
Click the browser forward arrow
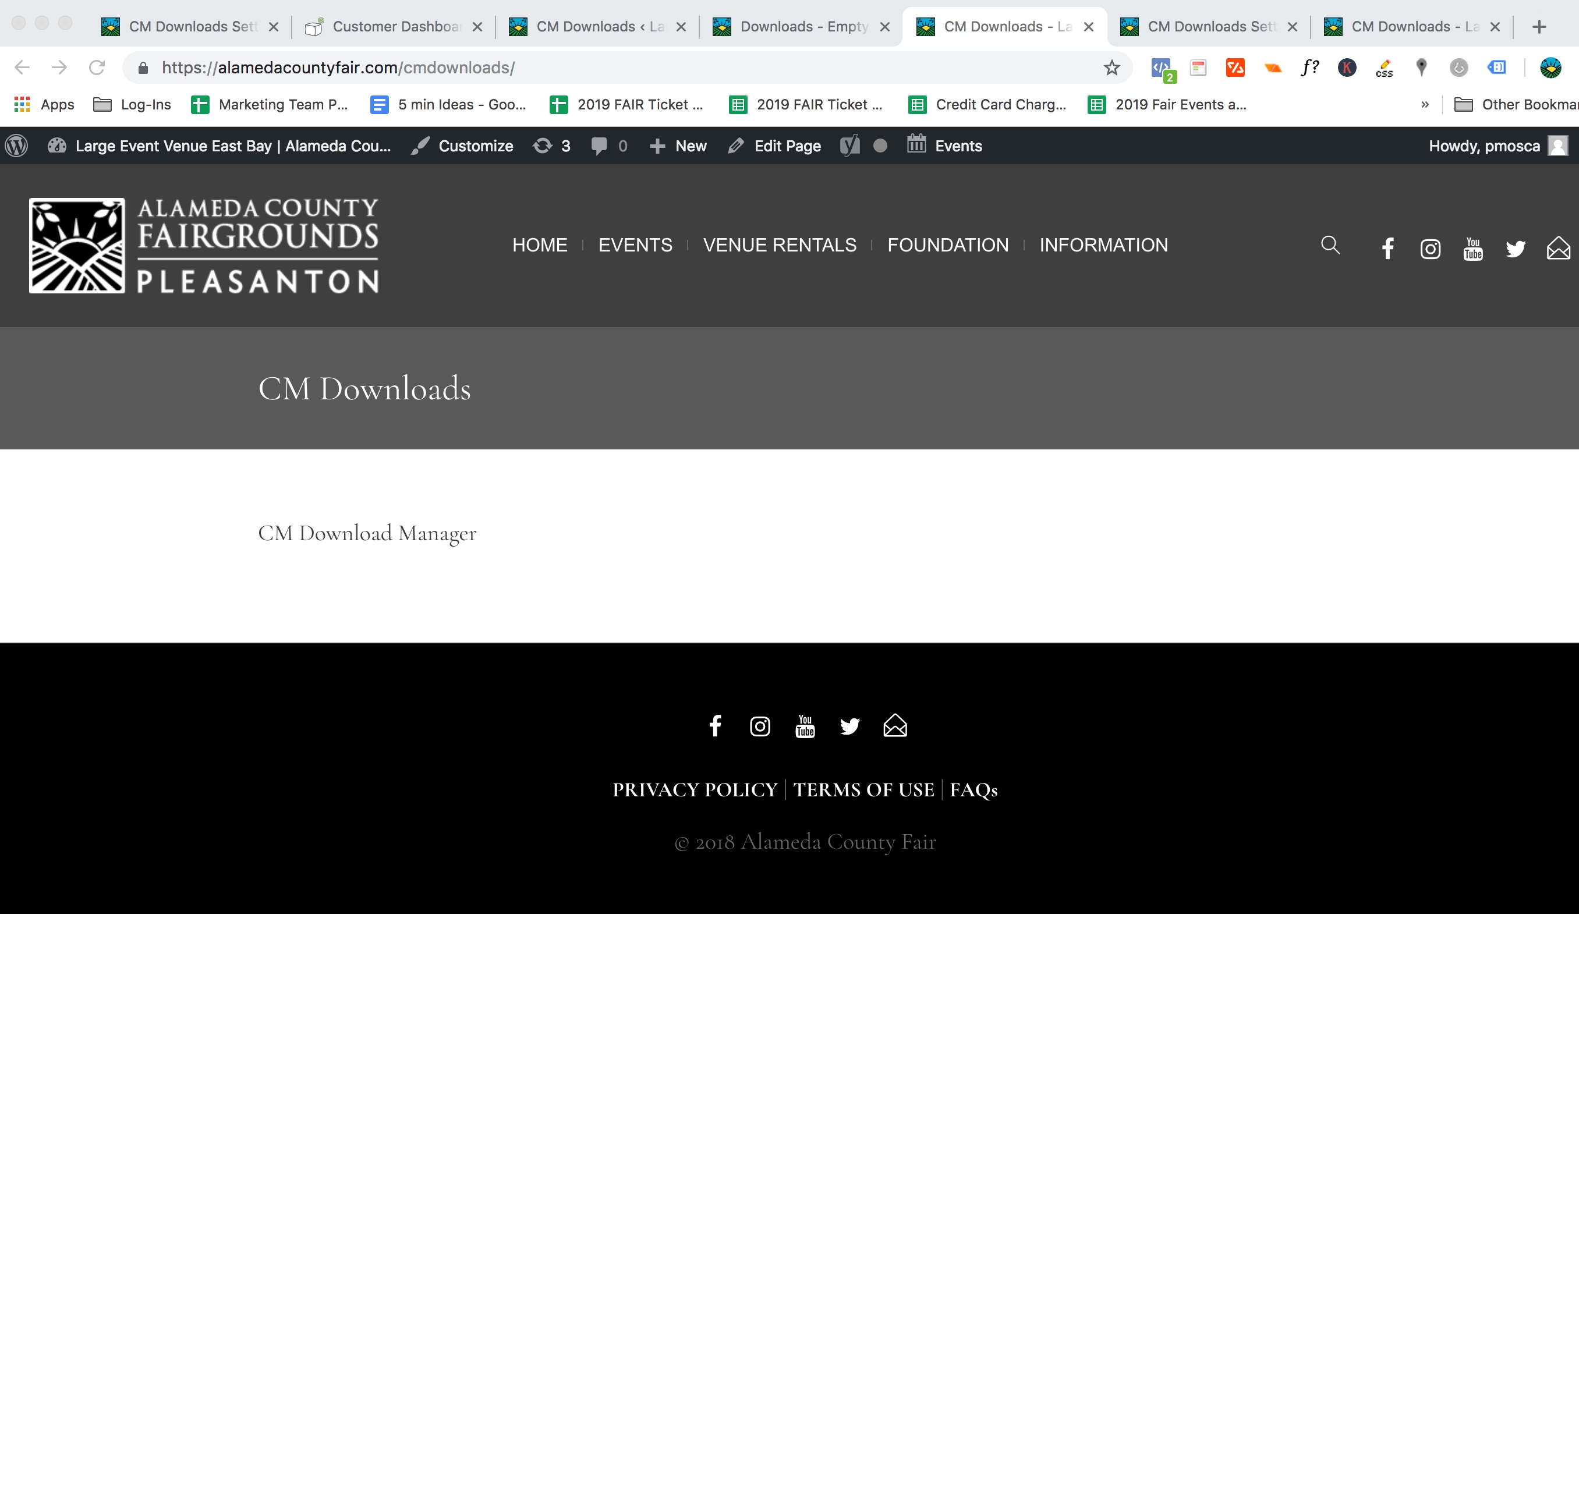tap(59, 68)
